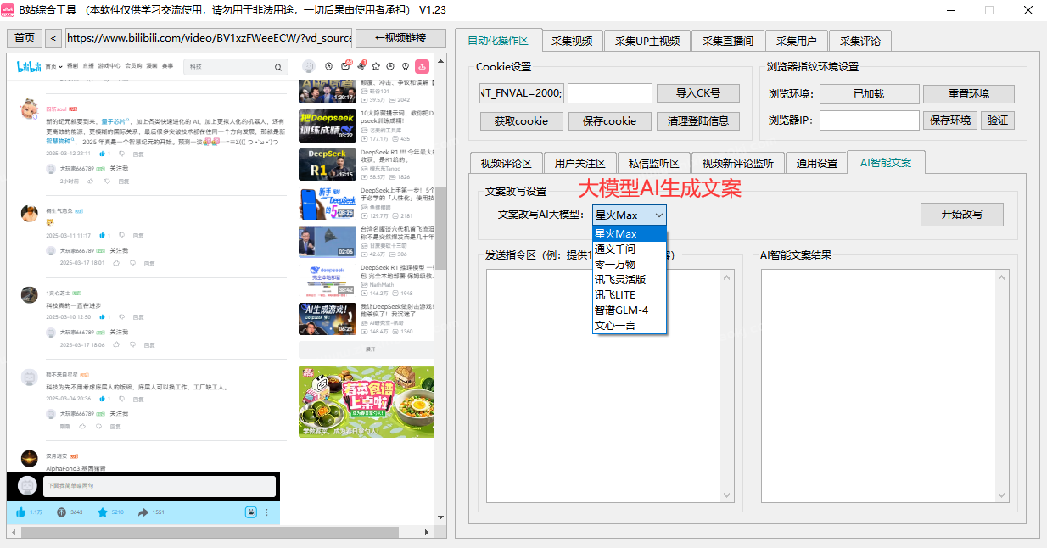Open bilibili favorites star icon in top navigation
The width and height of the screenshot is (1047, 548).
pos(376,66)
